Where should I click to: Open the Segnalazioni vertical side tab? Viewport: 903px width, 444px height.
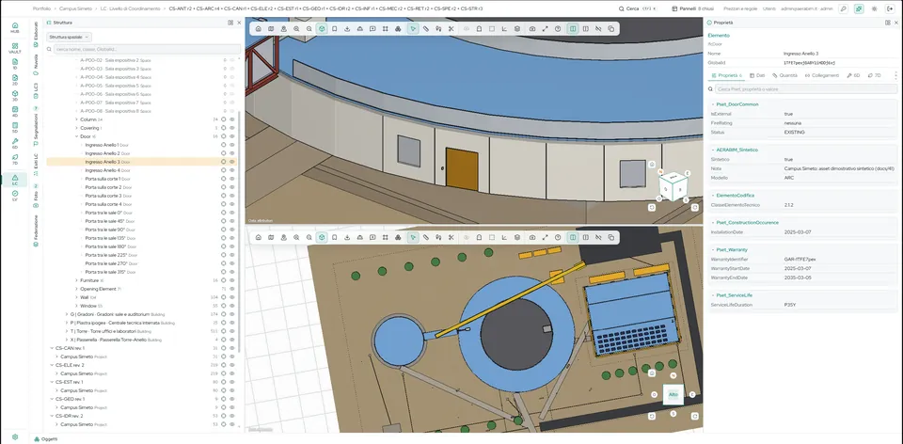(36, 128)
